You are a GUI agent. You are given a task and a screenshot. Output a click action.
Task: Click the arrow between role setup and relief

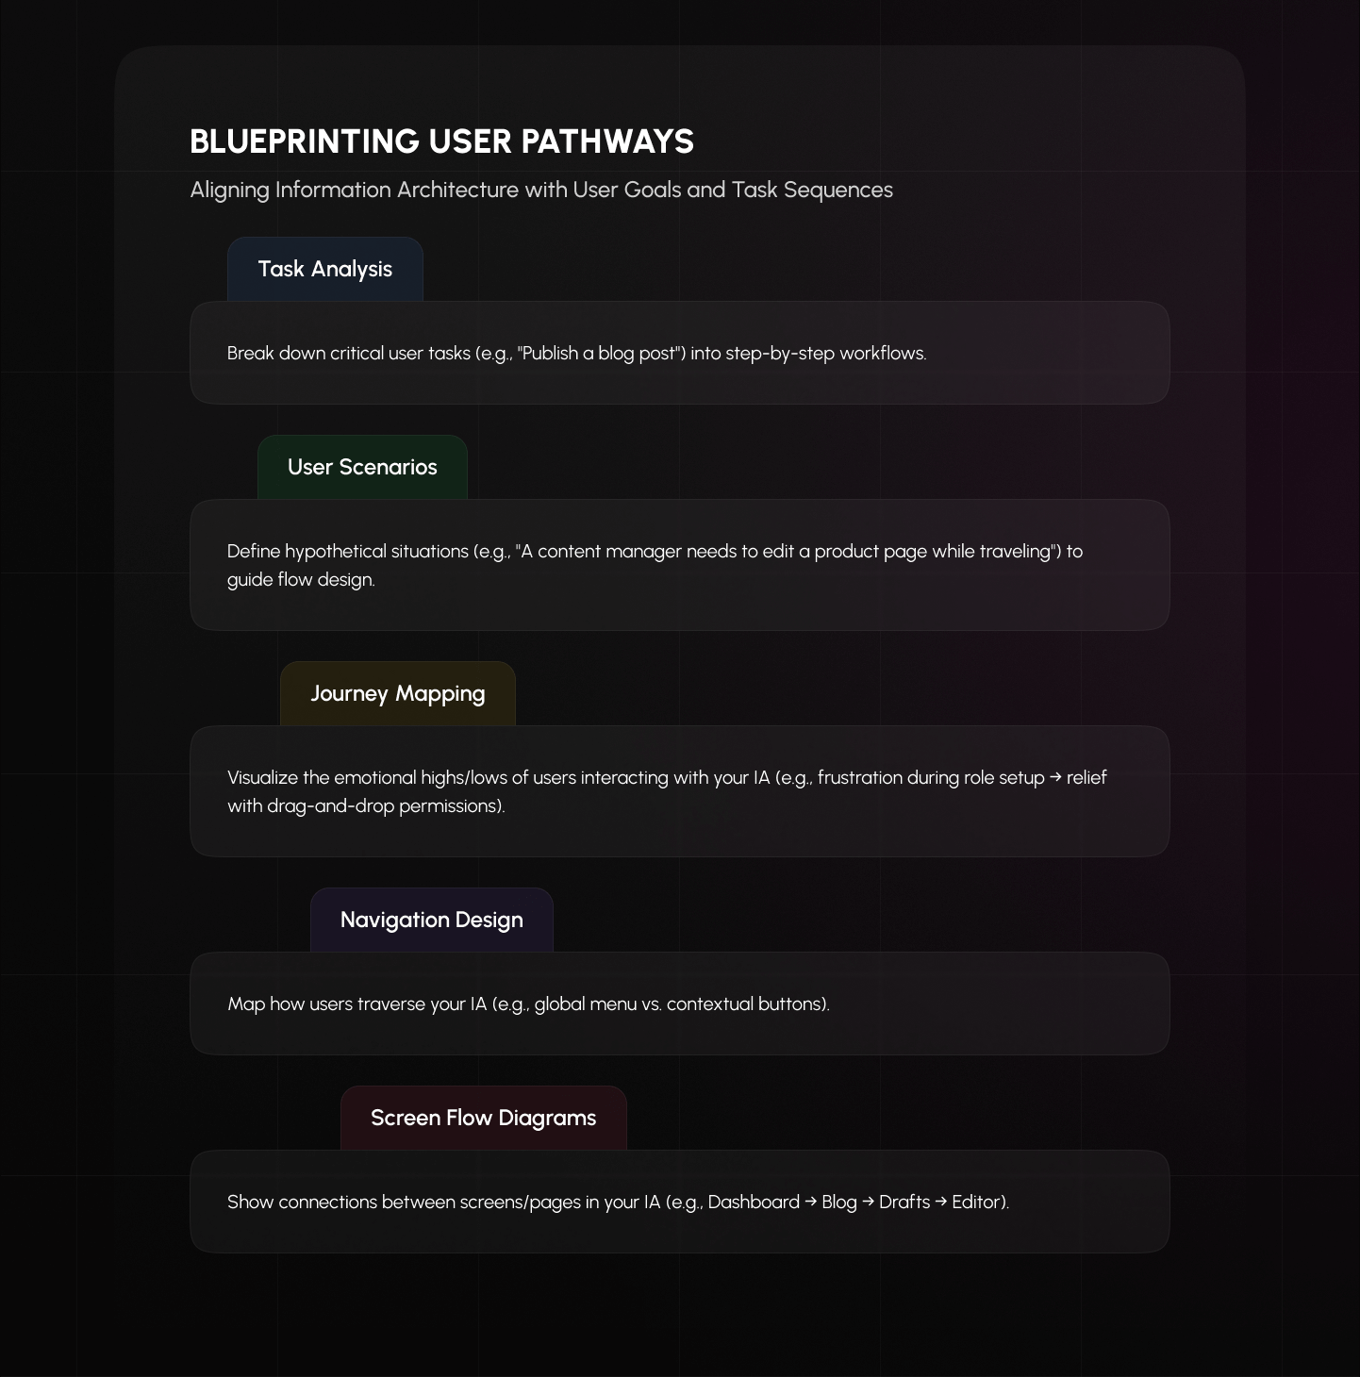1056,778
